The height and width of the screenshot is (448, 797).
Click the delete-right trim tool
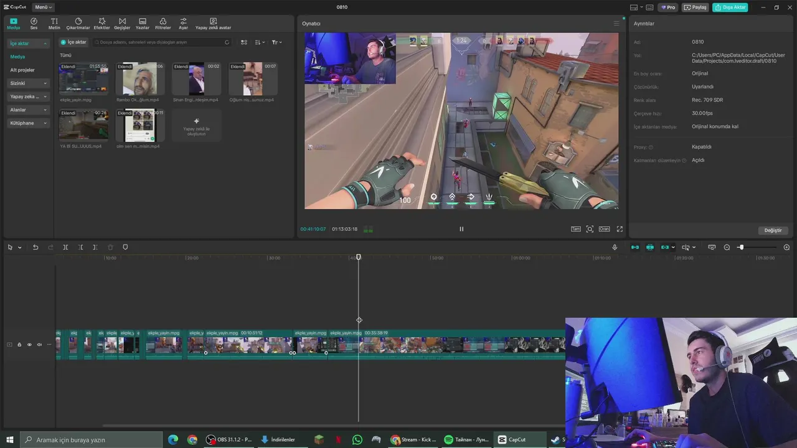click(95, 248)
